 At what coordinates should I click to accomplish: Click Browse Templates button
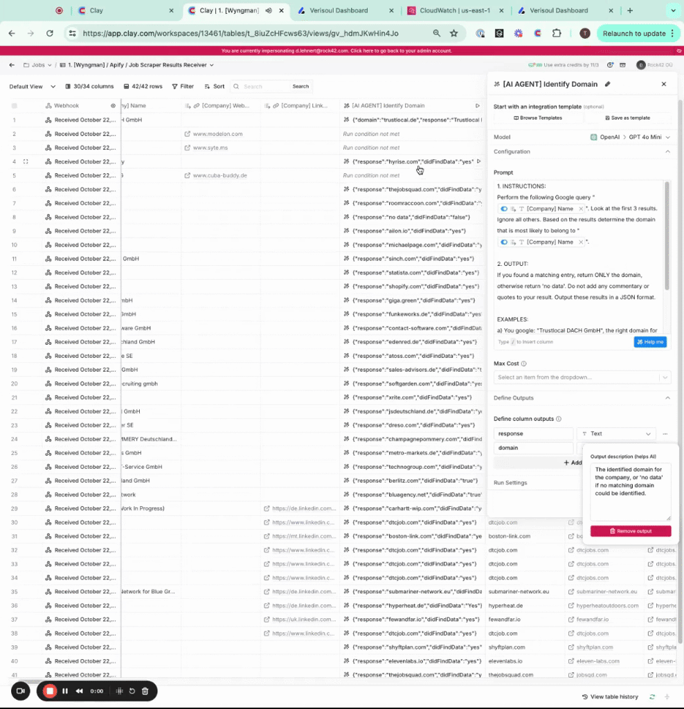click(537, 118)
